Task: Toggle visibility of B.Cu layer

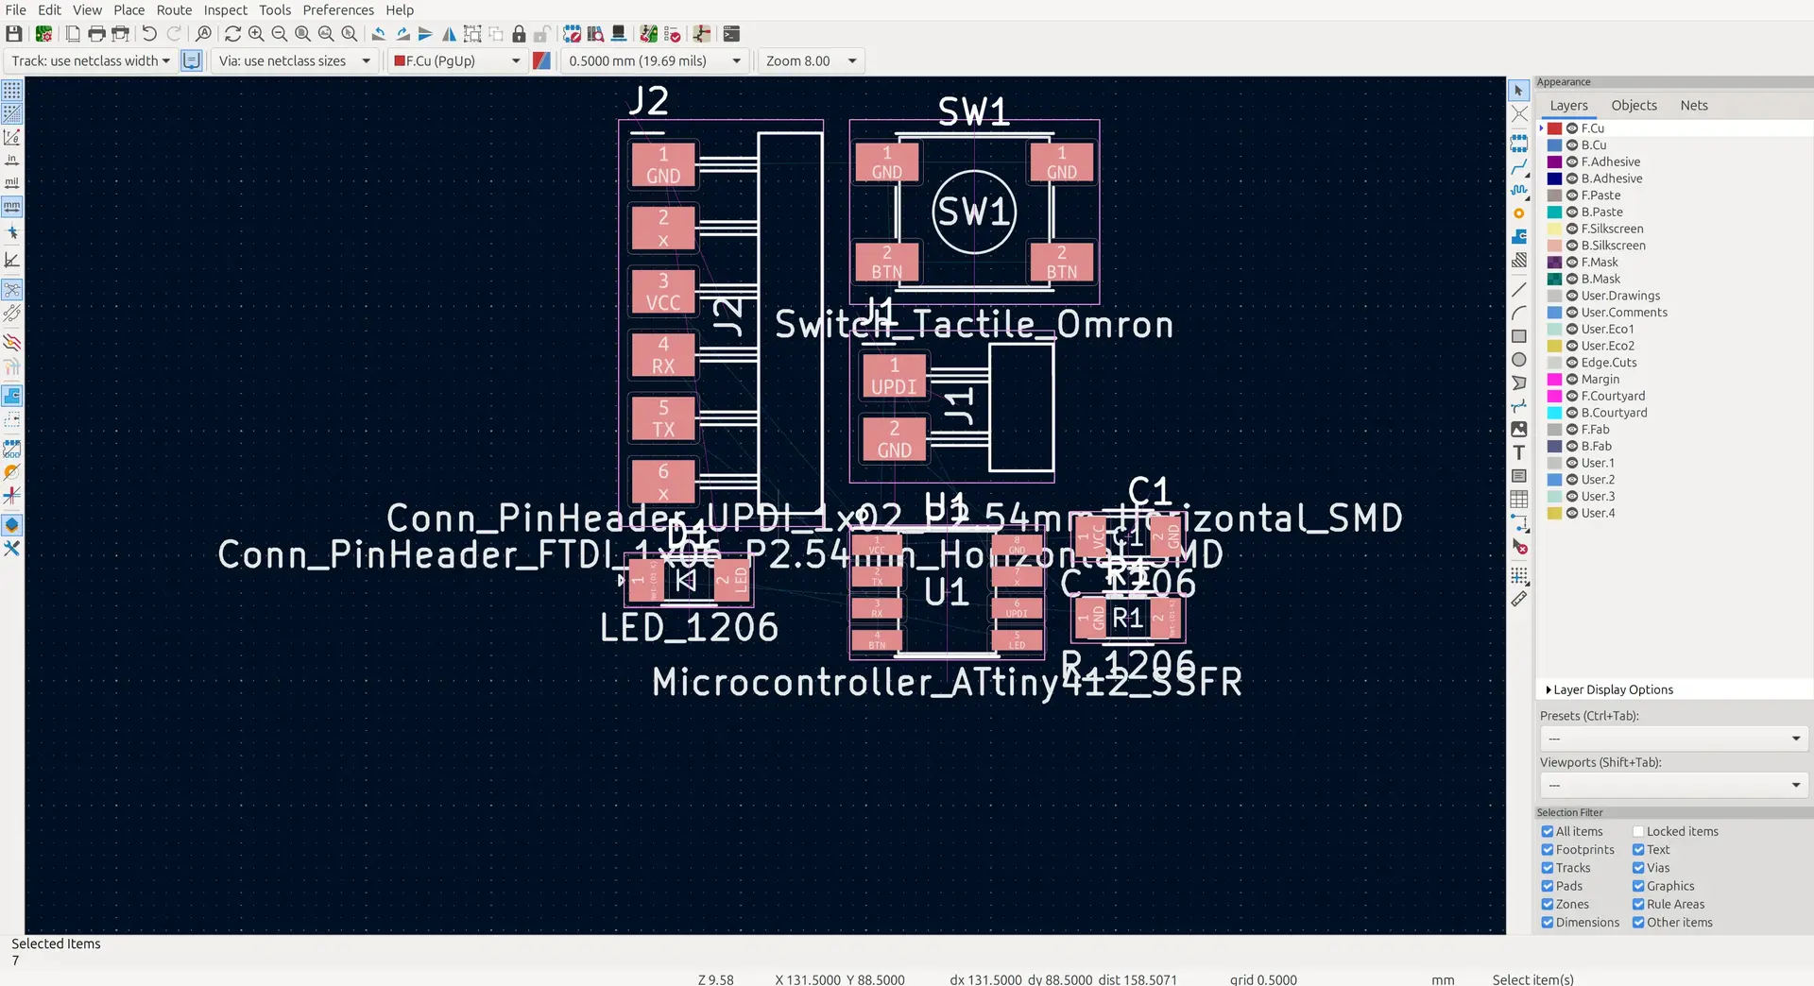Action: coord(1572,145)
